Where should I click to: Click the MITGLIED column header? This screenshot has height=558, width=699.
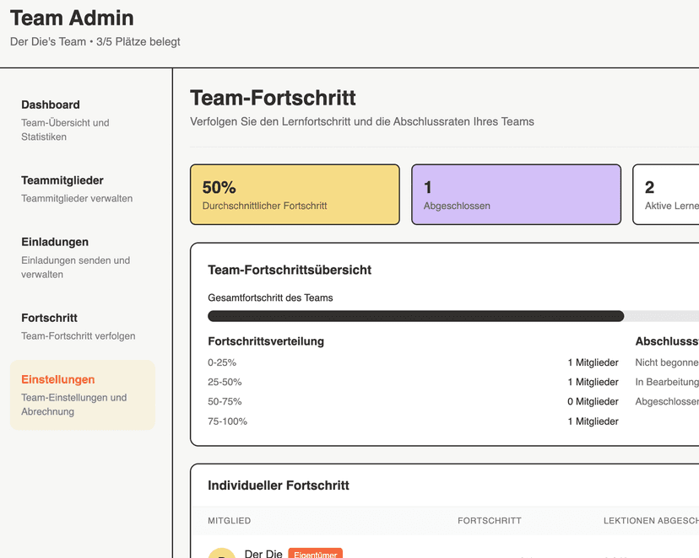229,521
